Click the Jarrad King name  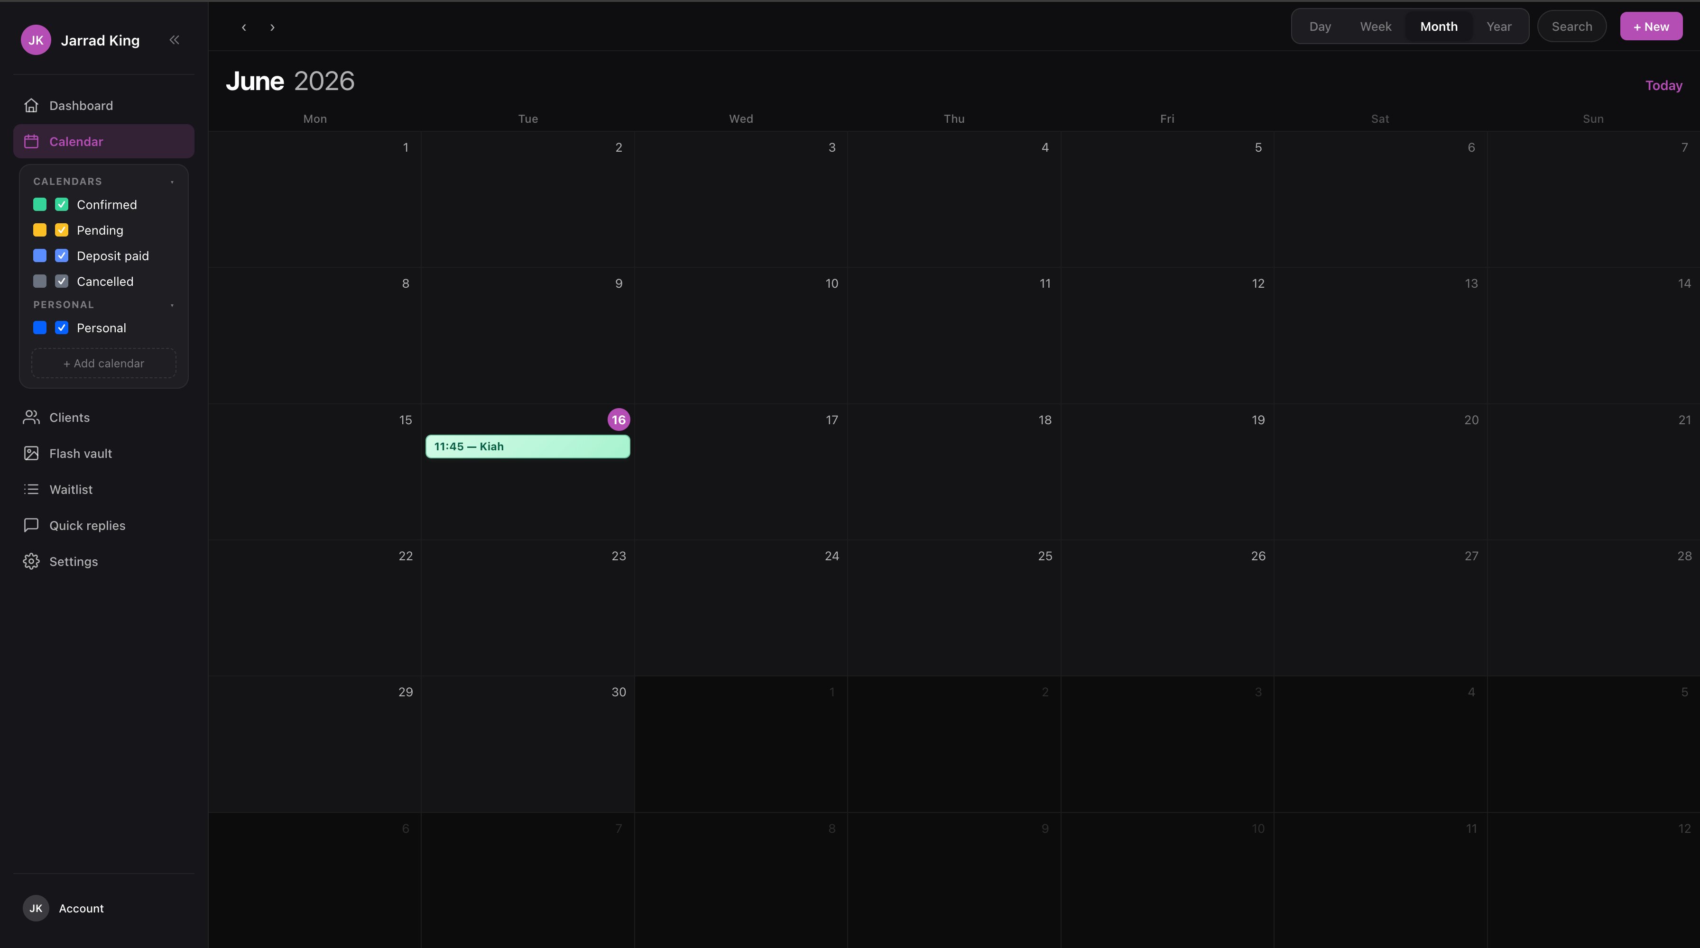point(100,40)
